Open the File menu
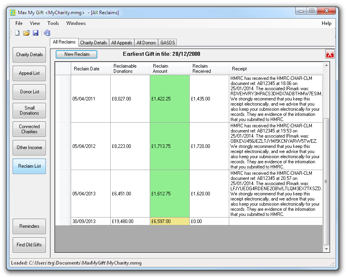Screen dimensions: 347x278 coord(19,23)
